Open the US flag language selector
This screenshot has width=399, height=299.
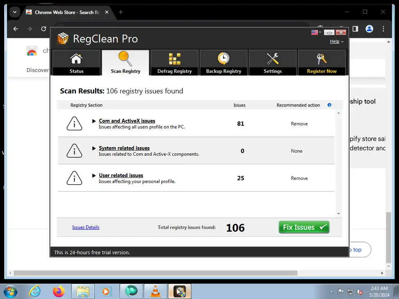(316, 32)
